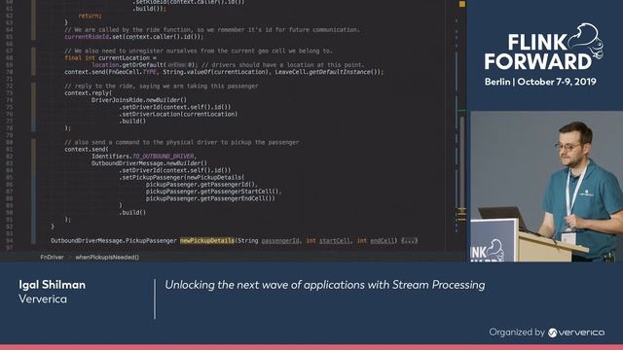Viewport: 623px width, 350px height.
Task: Click 'pickupPassenger.getPassengerId(),'
Action: pos(202,185)
